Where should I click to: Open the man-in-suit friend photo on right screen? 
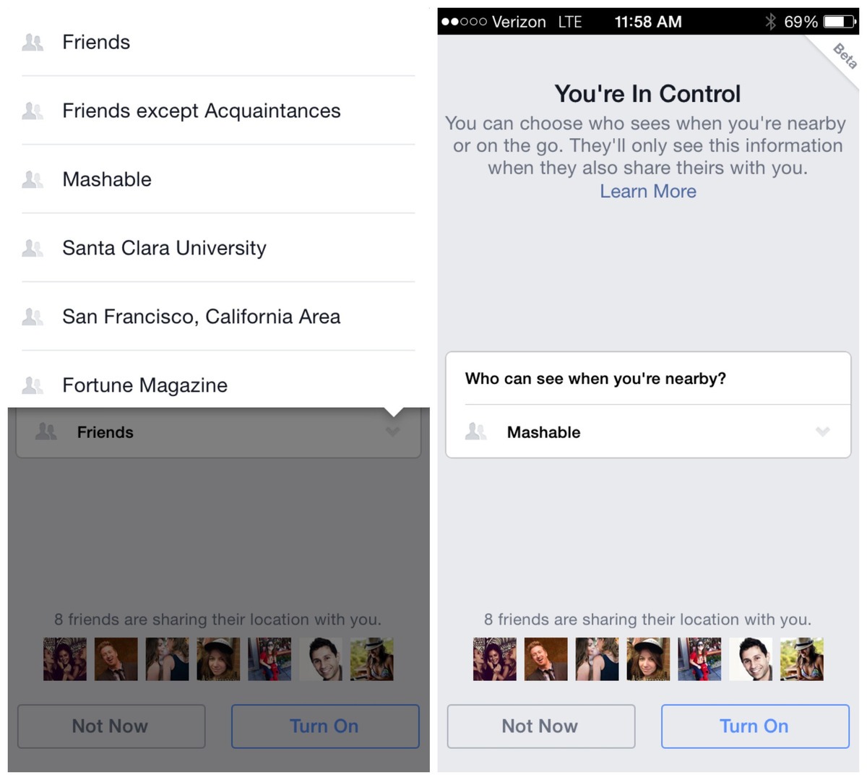(x=545, y=659)
